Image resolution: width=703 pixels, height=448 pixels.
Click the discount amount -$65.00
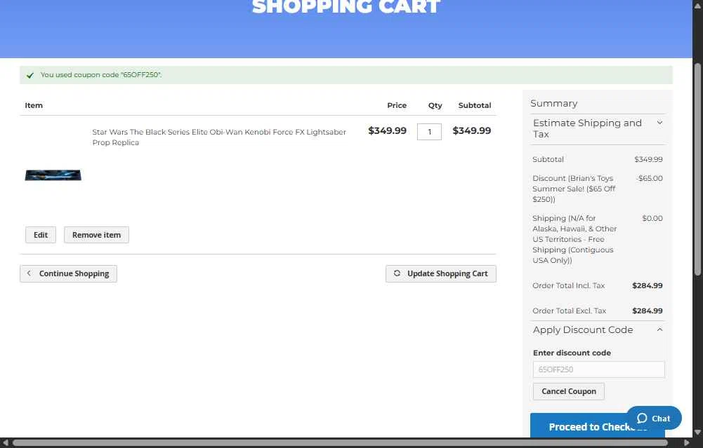[649, 178]
